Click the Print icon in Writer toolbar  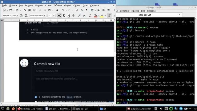coord(30,10)
